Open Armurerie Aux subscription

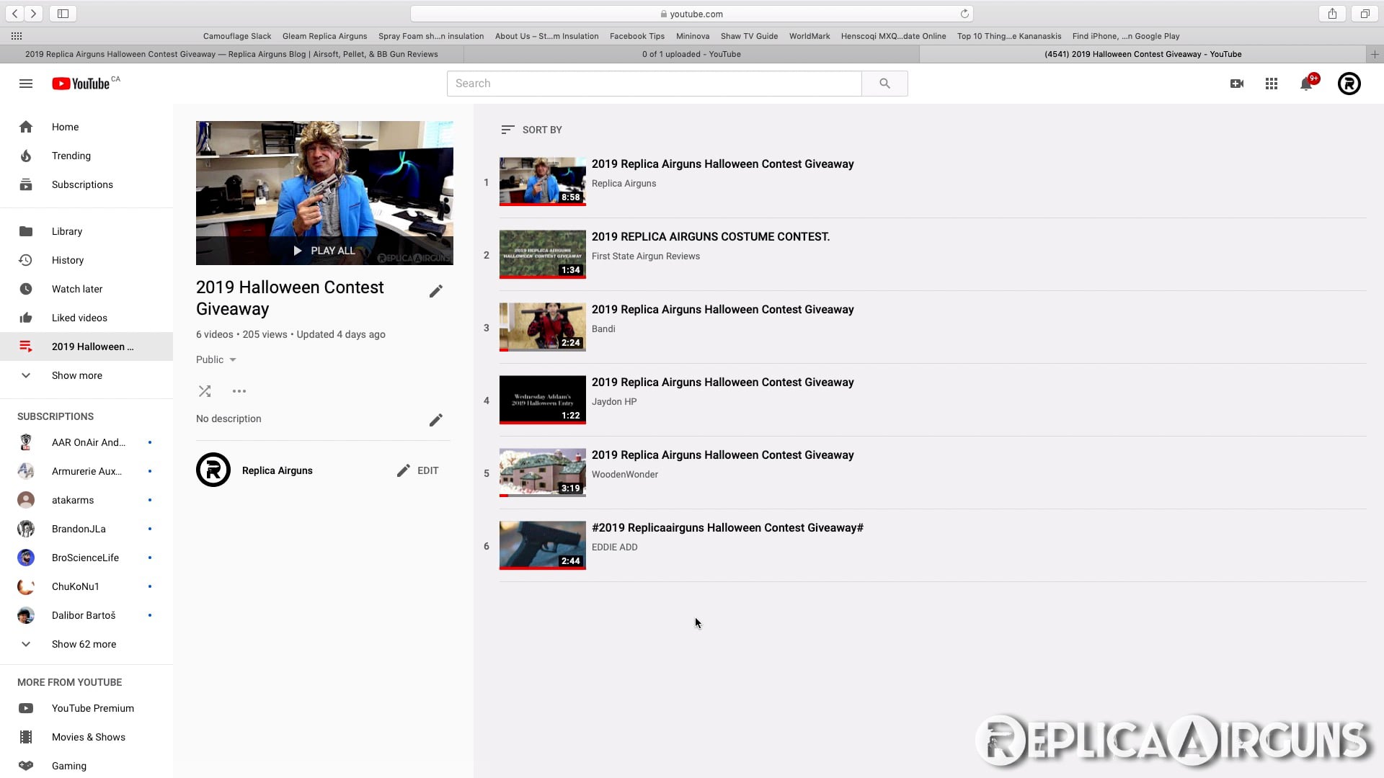[86, 471]
